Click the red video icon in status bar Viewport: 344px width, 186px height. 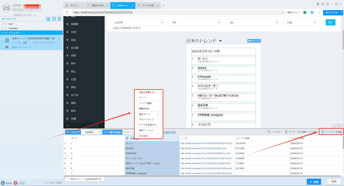[15, 183]
